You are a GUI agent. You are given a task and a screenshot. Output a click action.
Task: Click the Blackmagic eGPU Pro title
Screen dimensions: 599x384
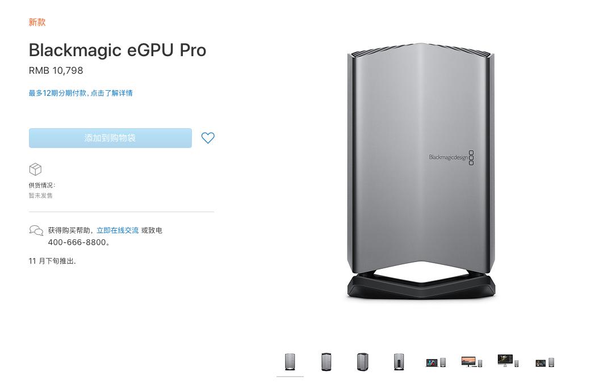click(118, 50)
